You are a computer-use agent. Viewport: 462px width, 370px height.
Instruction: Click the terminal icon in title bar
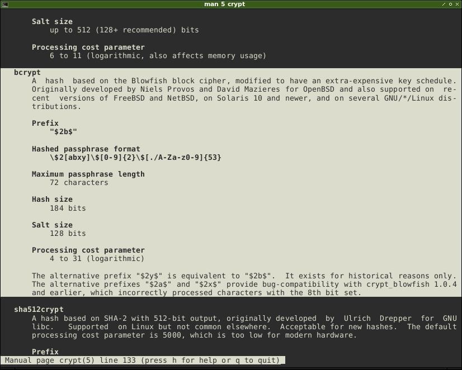pos(4,4)
